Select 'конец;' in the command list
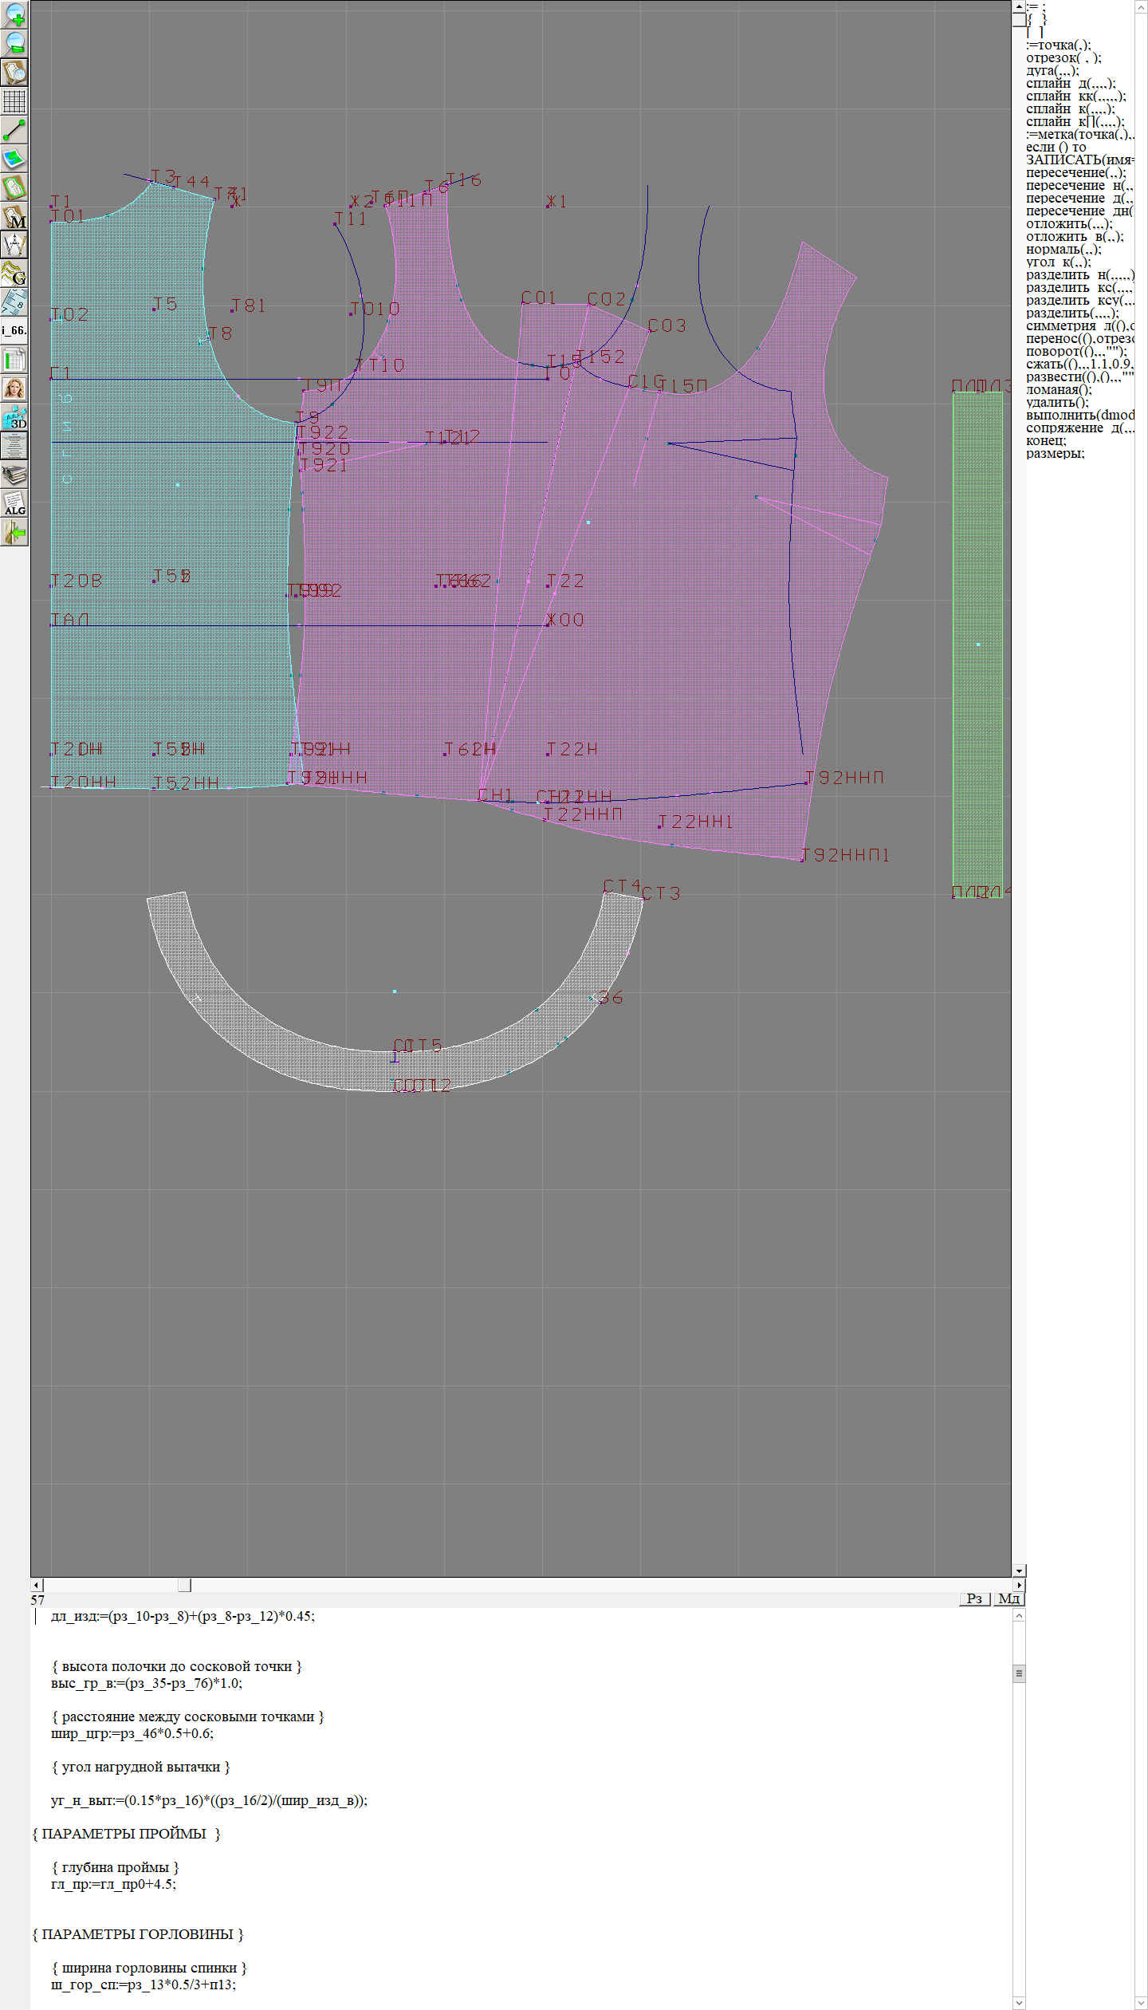Image resolution: width=1148 pixels, height=2010 pixels. pos(1046,441)
